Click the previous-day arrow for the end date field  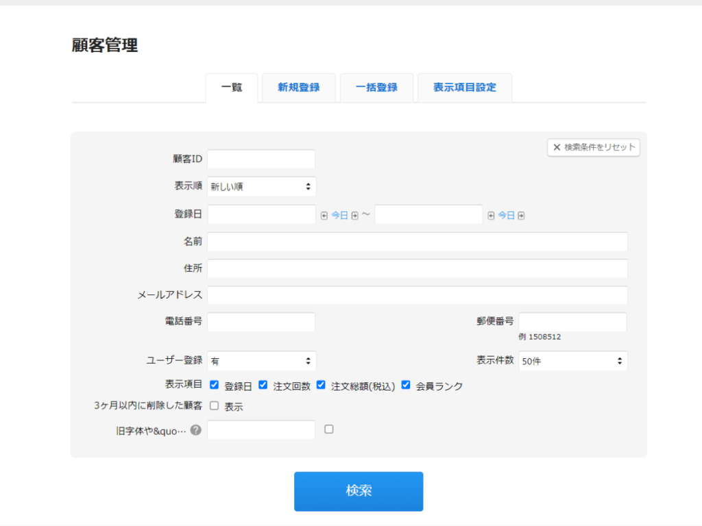(x=492, y=215)
